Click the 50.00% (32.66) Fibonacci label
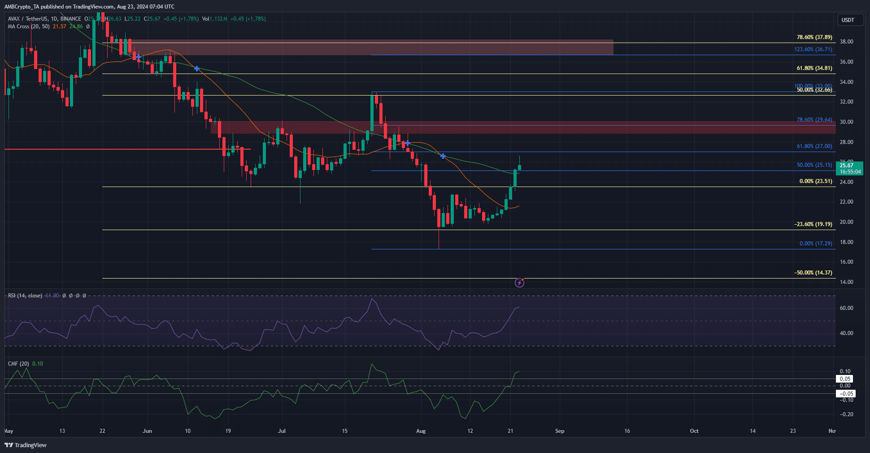The width and height of the screenshot is (870, 453). (814, 90)
